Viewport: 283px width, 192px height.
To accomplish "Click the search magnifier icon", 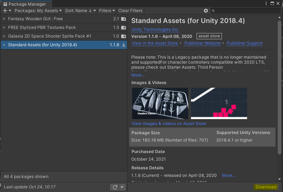I will point(213,11).
